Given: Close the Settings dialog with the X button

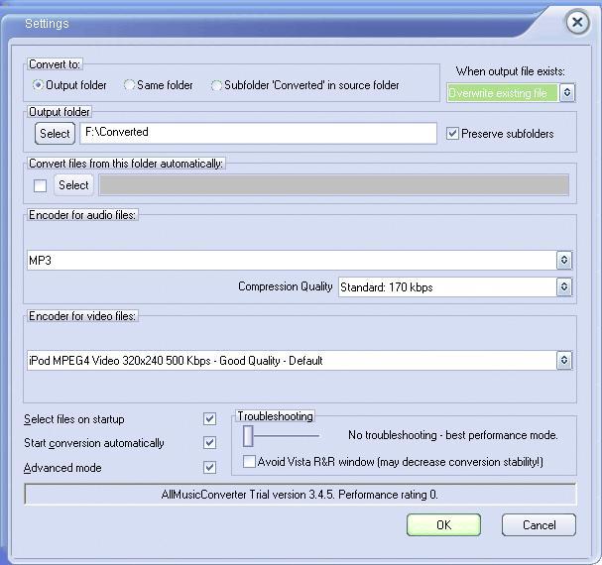Looking at the screenshot, I should pos(577,22).
